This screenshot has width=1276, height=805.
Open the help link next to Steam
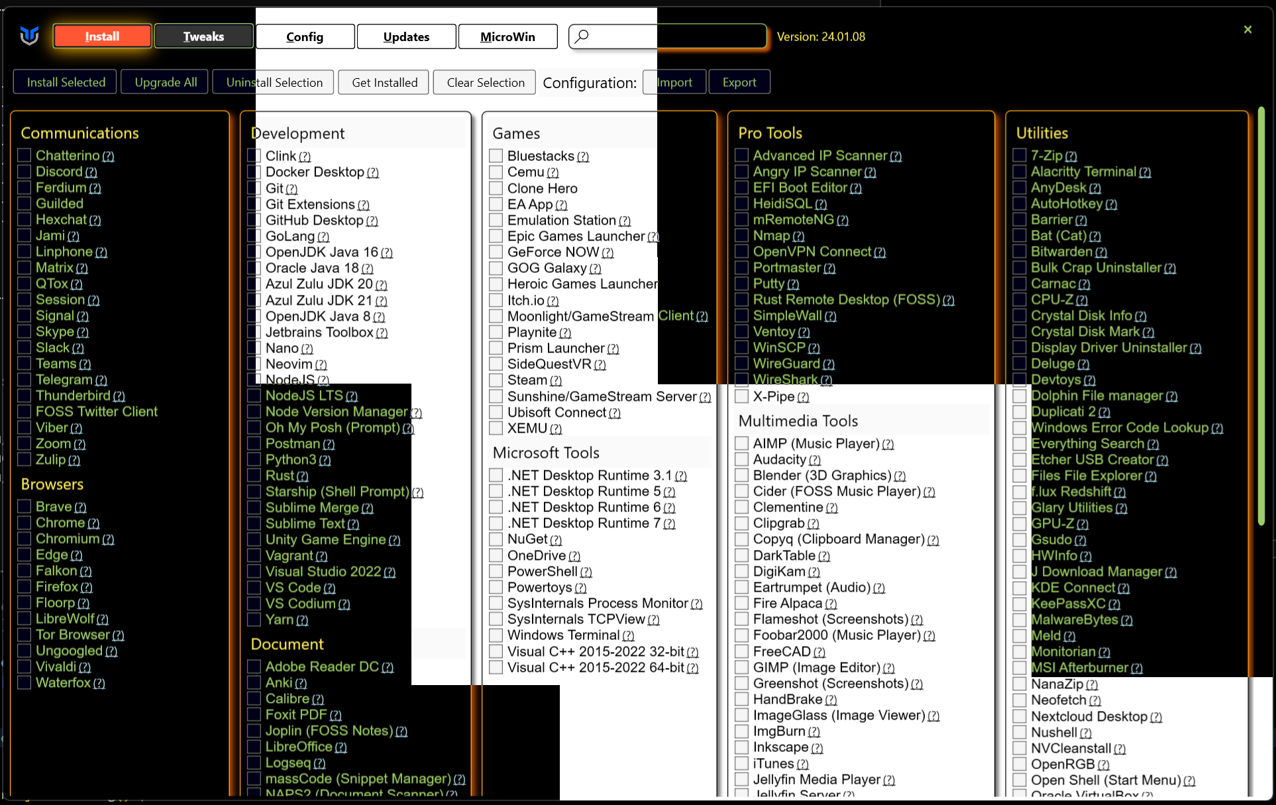556,381
